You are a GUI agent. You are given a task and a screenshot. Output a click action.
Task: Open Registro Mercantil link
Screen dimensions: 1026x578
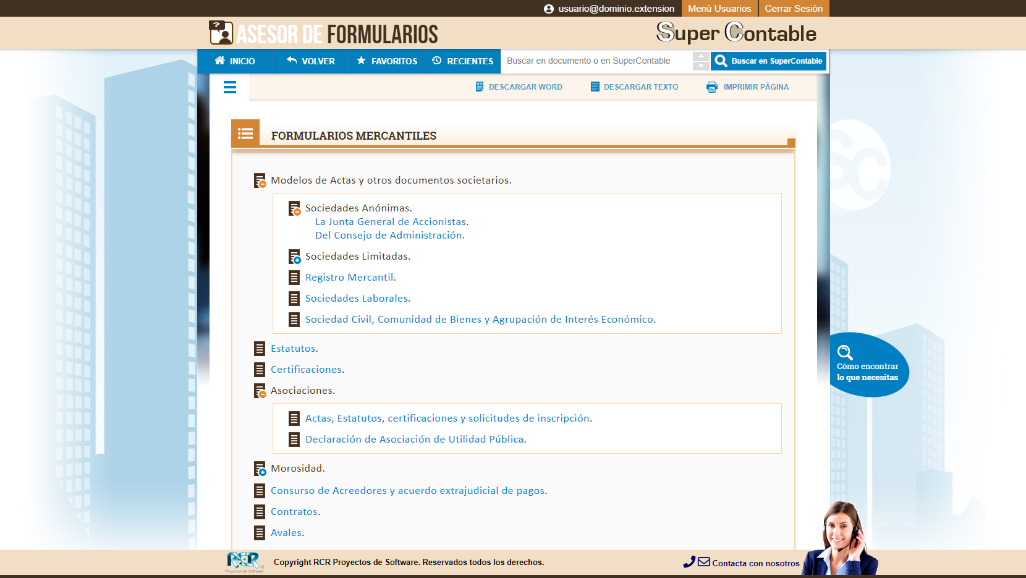point(349,278)
